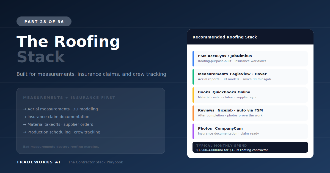Click the Reviews NiceJob · auto via FSM title

[x=230, y=110]
